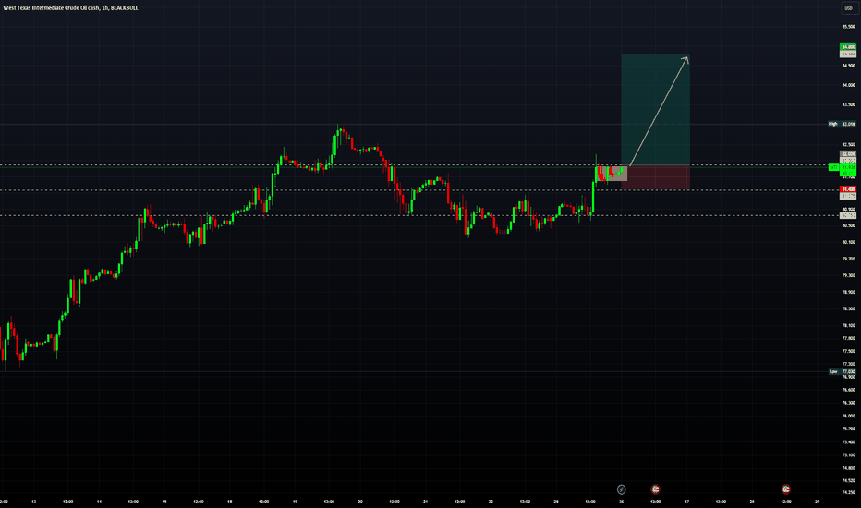
Task: Click date 22 on the time axis
Action: (491, 502)
